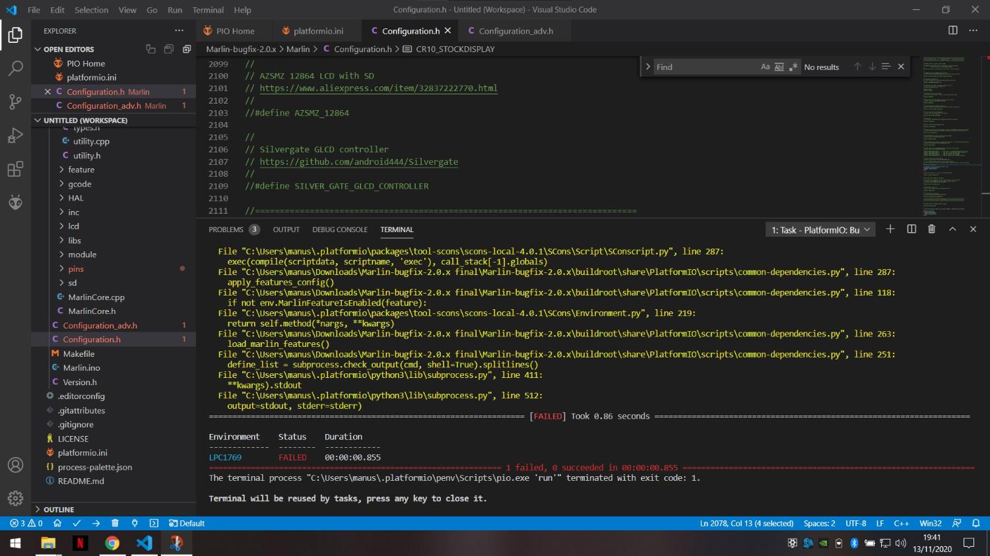Screen dimensions: 990x556
Task: Click PlatformIO Upload arrow in status bar
Action: (x=96, y=523)
